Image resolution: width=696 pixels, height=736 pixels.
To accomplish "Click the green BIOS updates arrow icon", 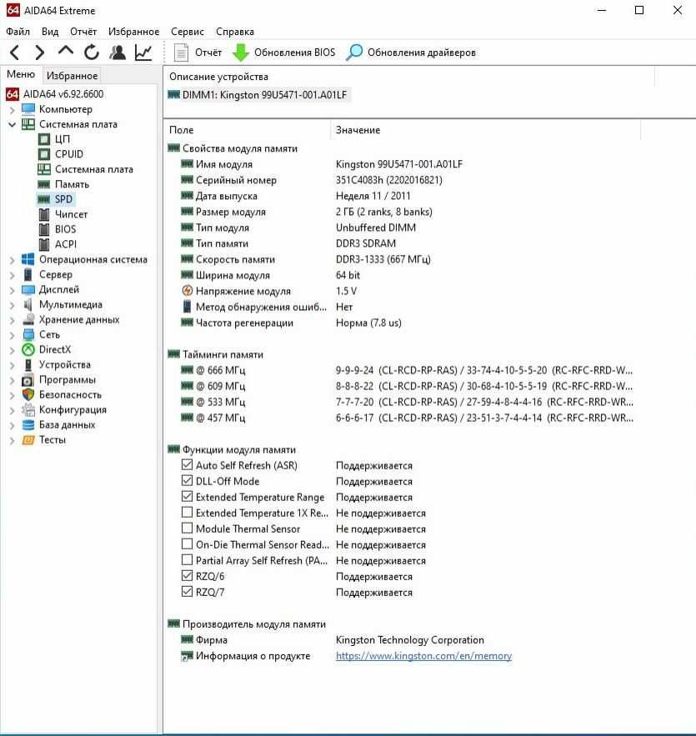I will (x=241, y=53).
